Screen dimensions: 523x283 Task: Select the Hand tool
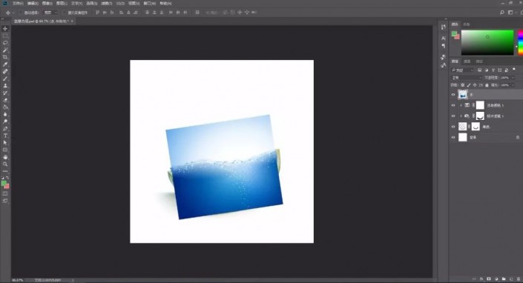(x=5, y=157)
